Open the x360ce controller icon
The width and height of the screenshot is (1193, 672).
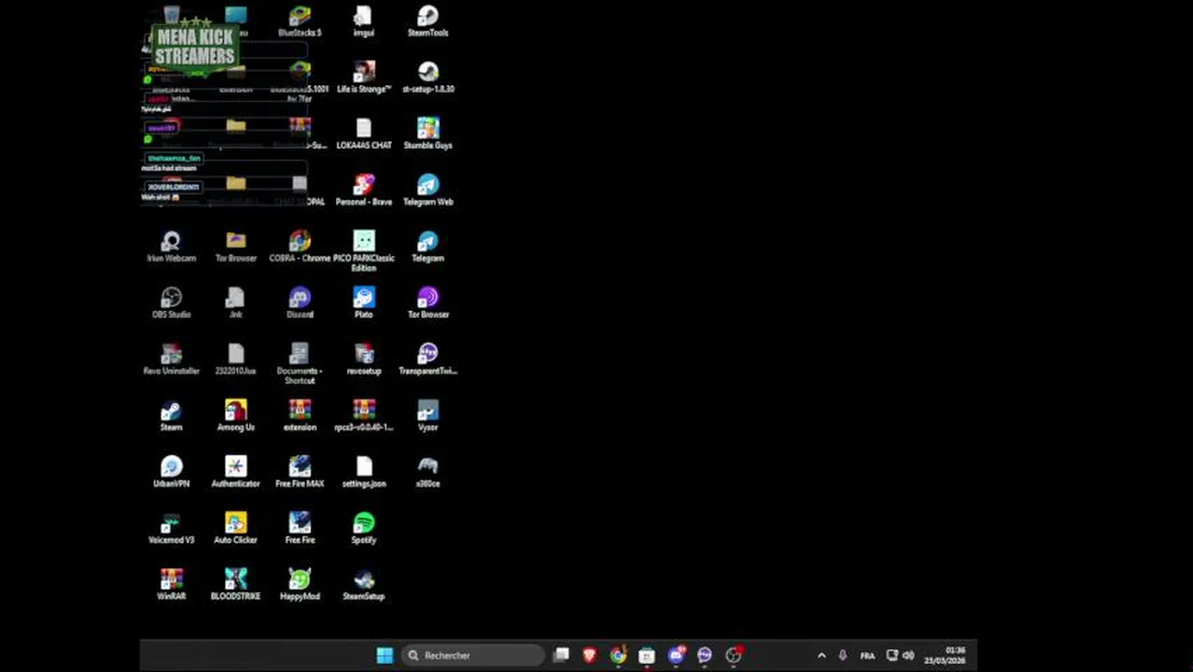[x=428, y=472]
